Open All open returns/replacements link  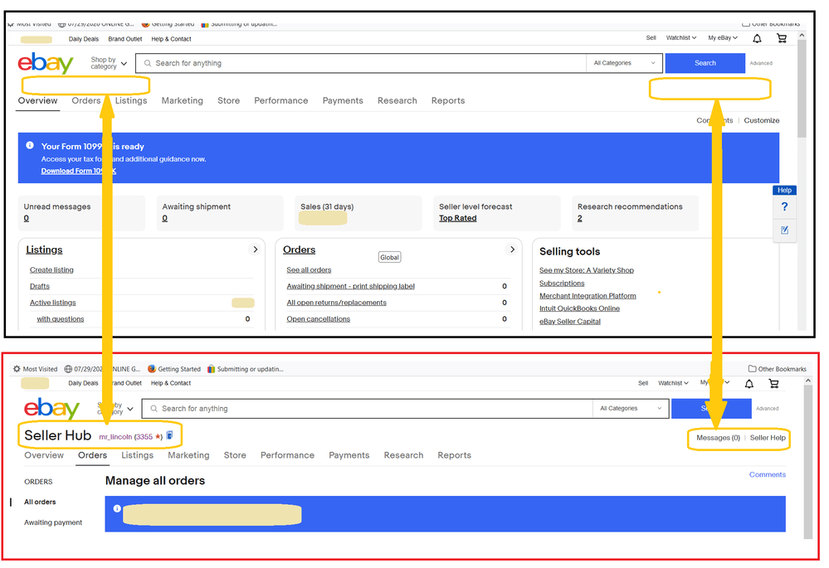(336, 303)
